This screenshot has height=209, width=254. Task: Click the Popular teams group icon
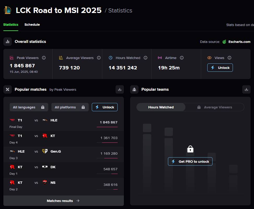134,89
